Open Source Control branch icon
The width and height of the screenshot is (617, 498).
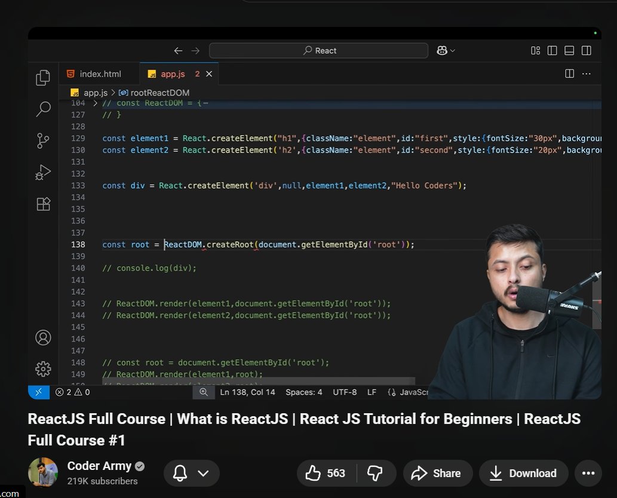click(43, 140)
